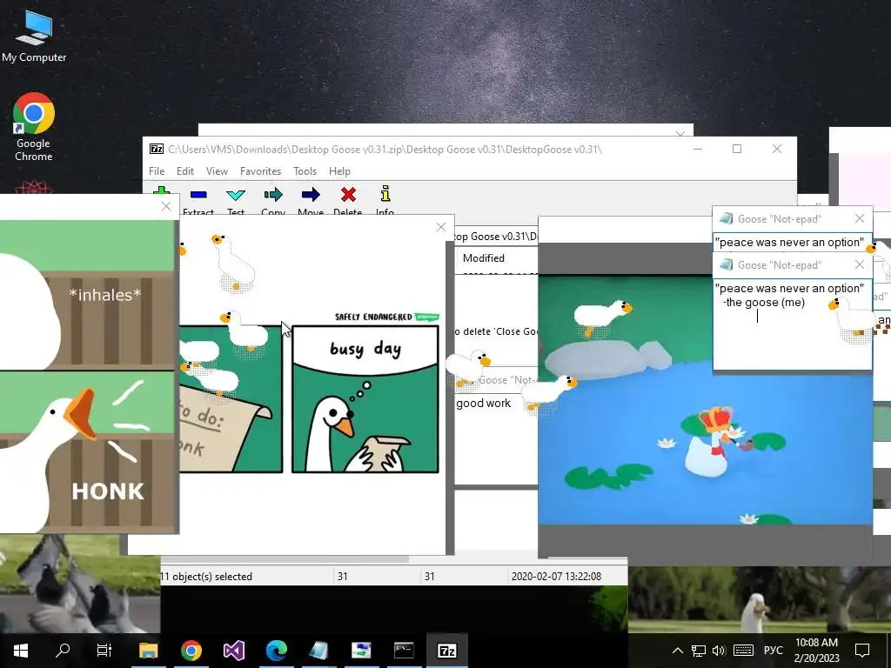891x668 pixels.
Task: Click the Test toolbar icon in 7-Zip
Action: [236, 201]
